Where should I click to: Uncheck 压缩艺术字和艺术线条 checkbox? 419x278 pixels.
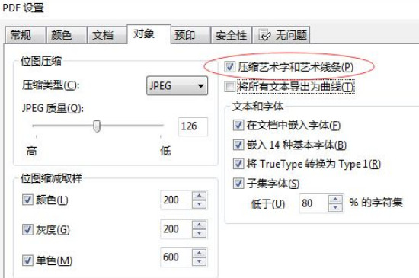tap(229, 67)
